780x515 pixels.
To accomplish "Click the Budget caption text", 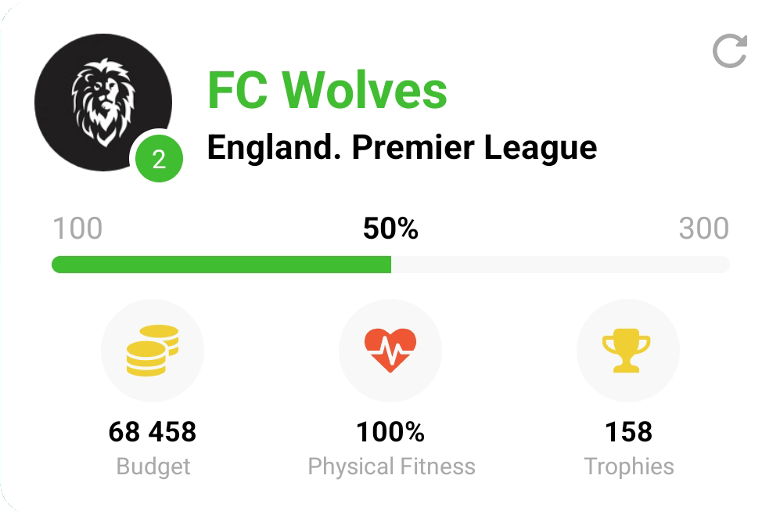I will (x=153, y=466).
